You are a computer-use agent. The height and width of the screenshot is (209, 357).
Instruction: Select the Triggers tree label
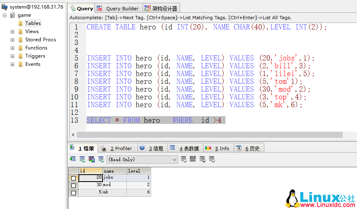(x=35, y=56)
